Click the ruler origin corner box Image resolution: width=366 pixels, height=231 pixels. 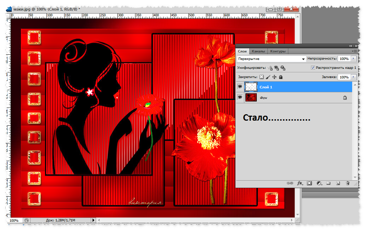(x=9, y=16)
